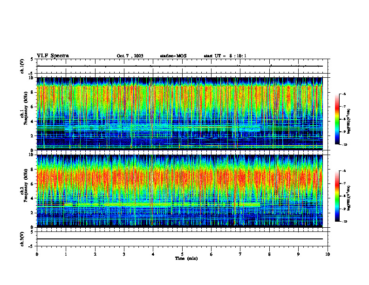Select the "start UT = 8:10:1" label
Screen dimensions: 369x285
pos(225,56)
